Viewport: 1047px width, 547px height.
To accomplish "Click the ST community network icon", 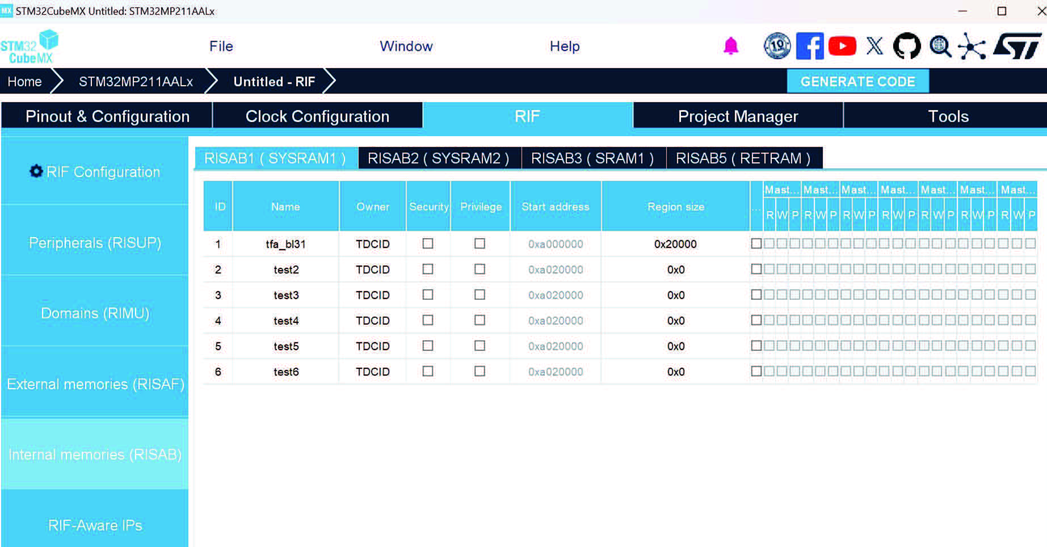I will (972, 46).
